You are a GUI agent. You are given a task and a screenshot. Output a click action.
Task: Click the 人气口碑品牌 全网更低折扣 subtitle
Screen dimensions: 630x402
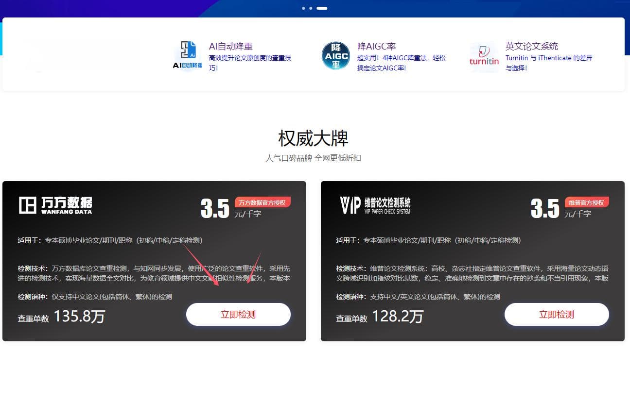click(x=314, y=158)
